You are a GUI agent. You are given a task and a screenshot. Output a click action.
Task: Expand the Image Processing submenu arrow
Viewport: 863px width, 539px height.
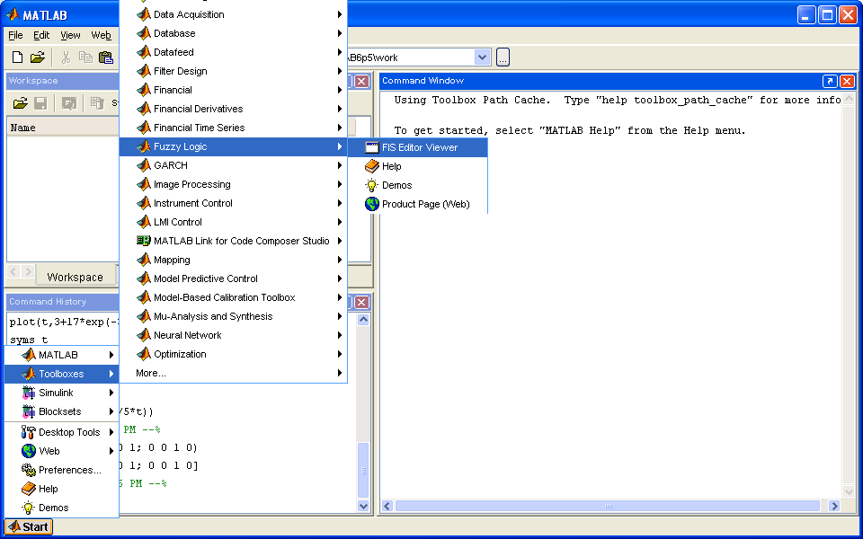point(340,184)
